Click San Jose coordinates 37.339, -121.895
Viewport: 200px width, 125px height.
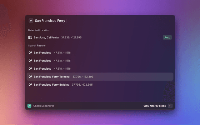click(71, 37)
